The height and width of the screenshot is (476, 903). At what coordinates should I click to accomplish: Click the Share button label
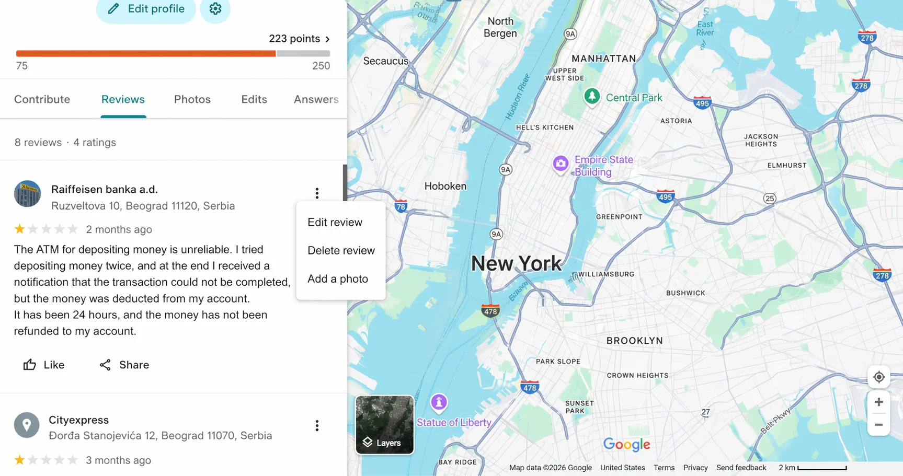[x=134, y=365]
